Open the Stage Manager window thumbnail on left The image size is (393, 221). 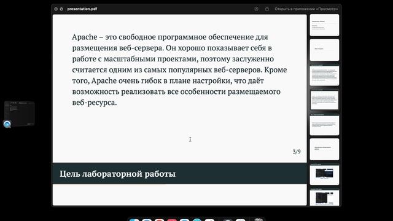coord(20,113)
